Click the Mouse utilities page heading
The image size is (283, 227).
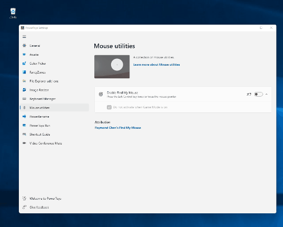[x=114, y=46]
